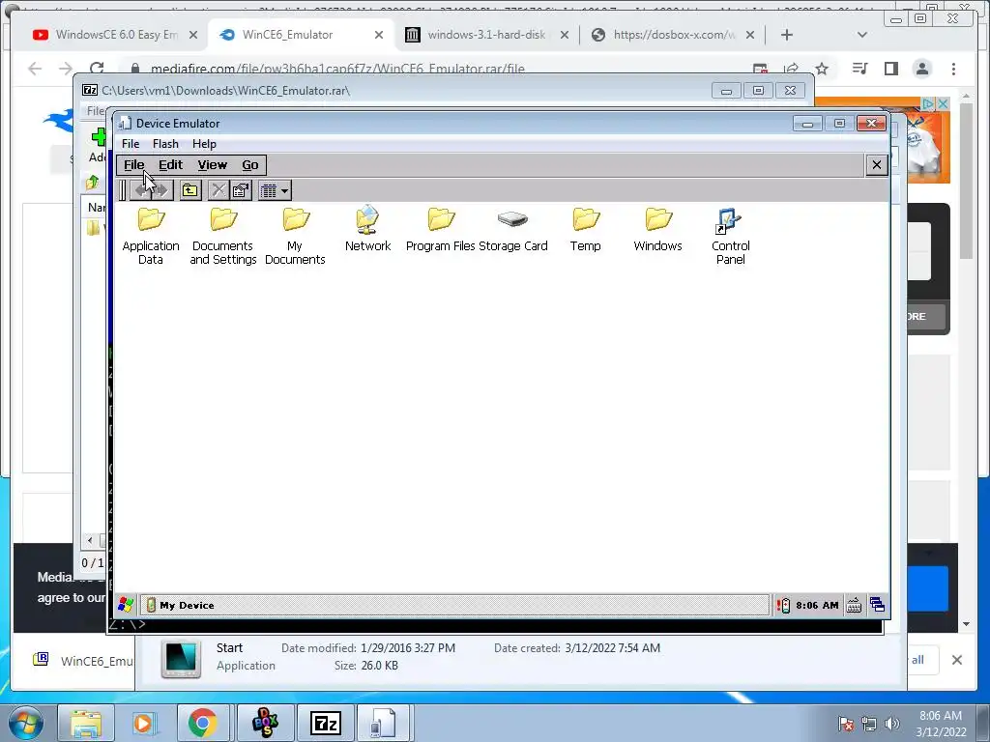Open the Device Emulator Flash menu

(165, 144)
